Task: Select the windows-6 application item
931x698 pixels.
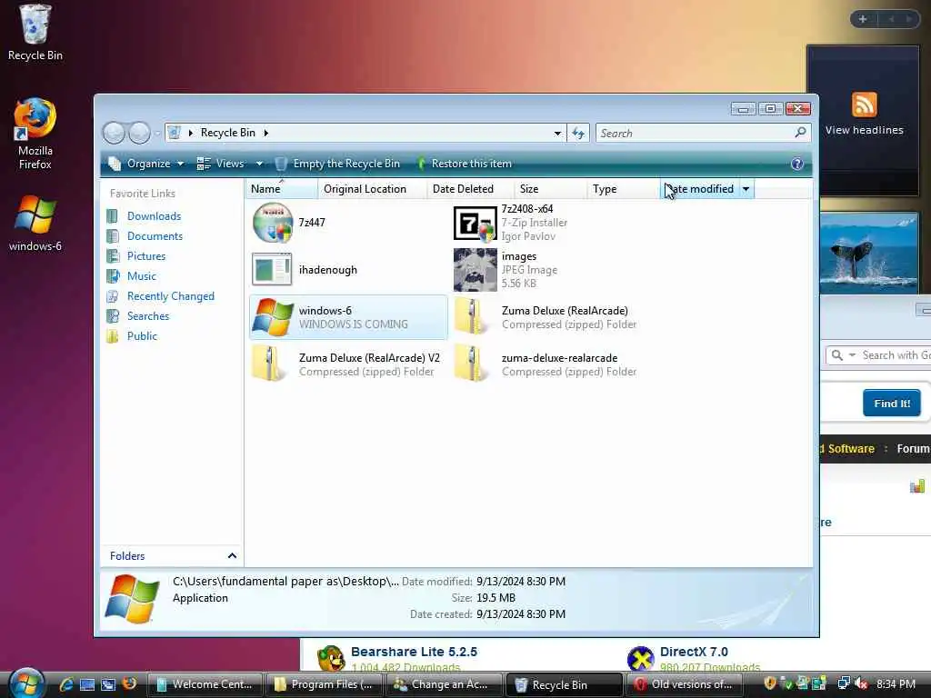Action: pyautogui.click(x=348, y=317)
